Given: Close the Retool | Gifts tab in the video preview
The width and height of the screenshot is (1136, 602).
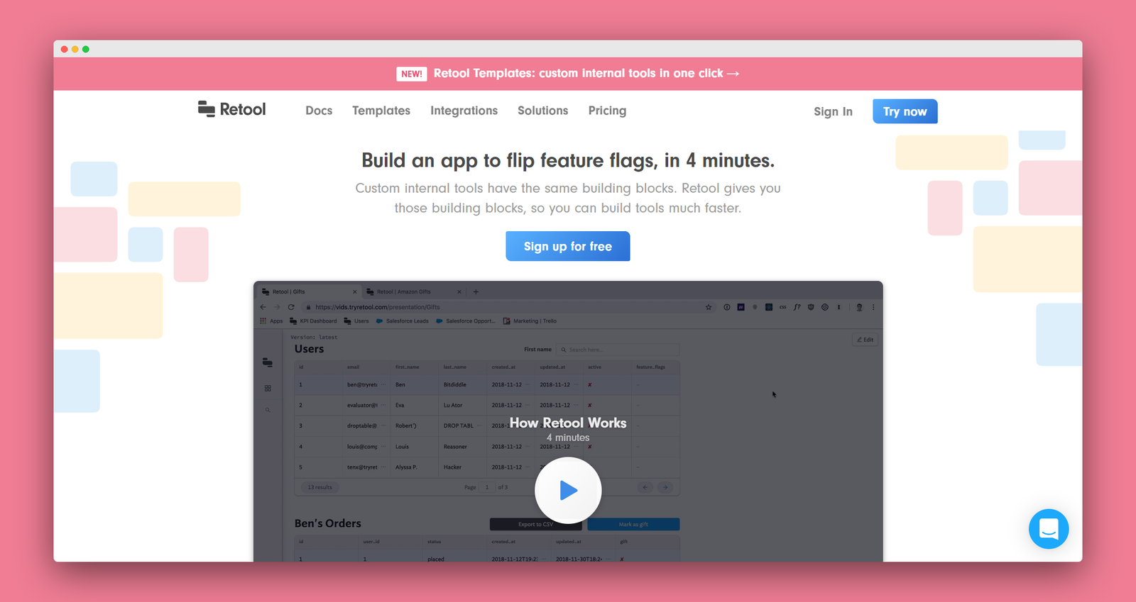Looking at the screenshot, I should point(355,291).
